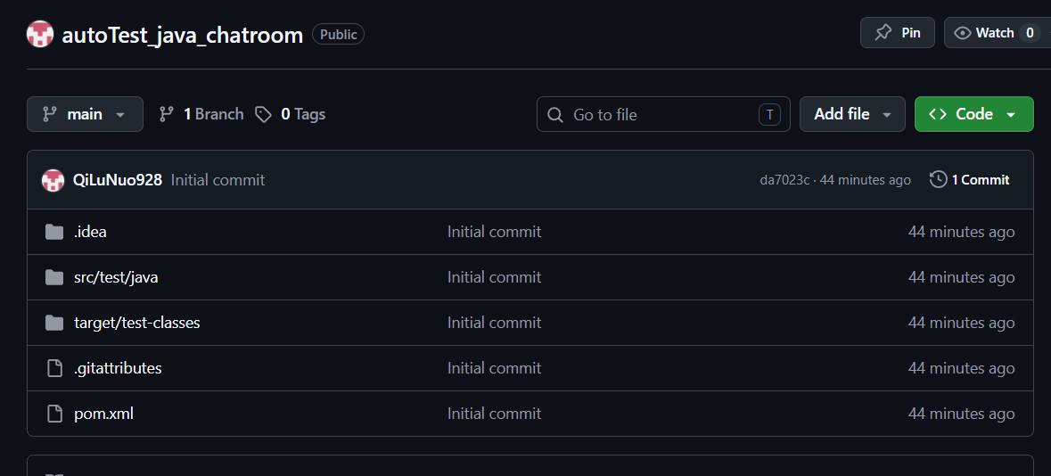1051x476 pixels.
Task: View the 1 Branch link
Action: (x=201, y=114)
